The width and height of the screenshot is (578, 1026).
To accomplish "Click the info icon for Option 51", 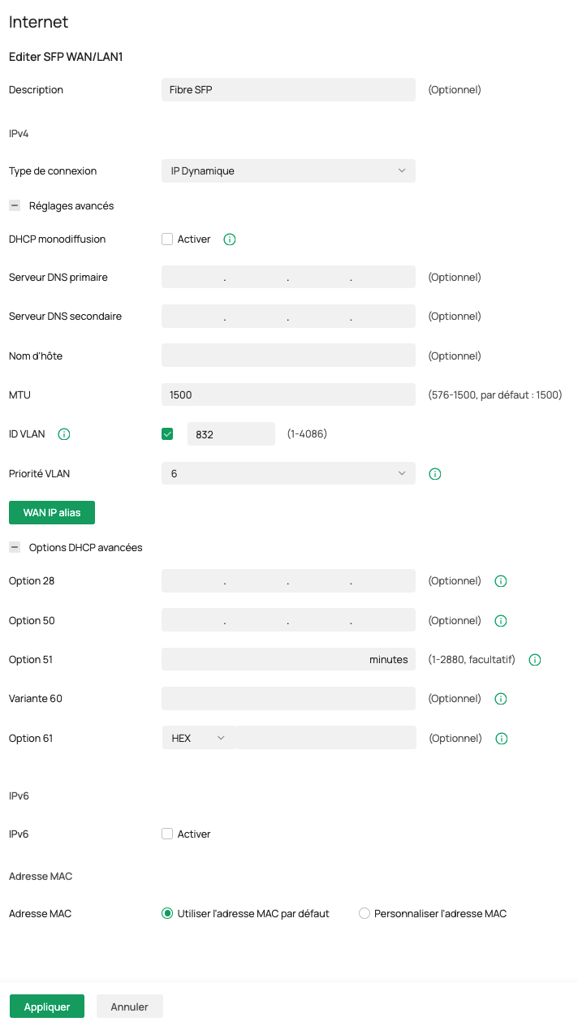I will (534, 660).
